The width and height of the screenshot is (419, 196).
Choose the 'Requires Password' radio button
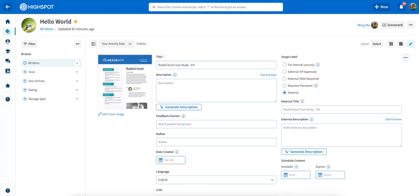point(285,85)
